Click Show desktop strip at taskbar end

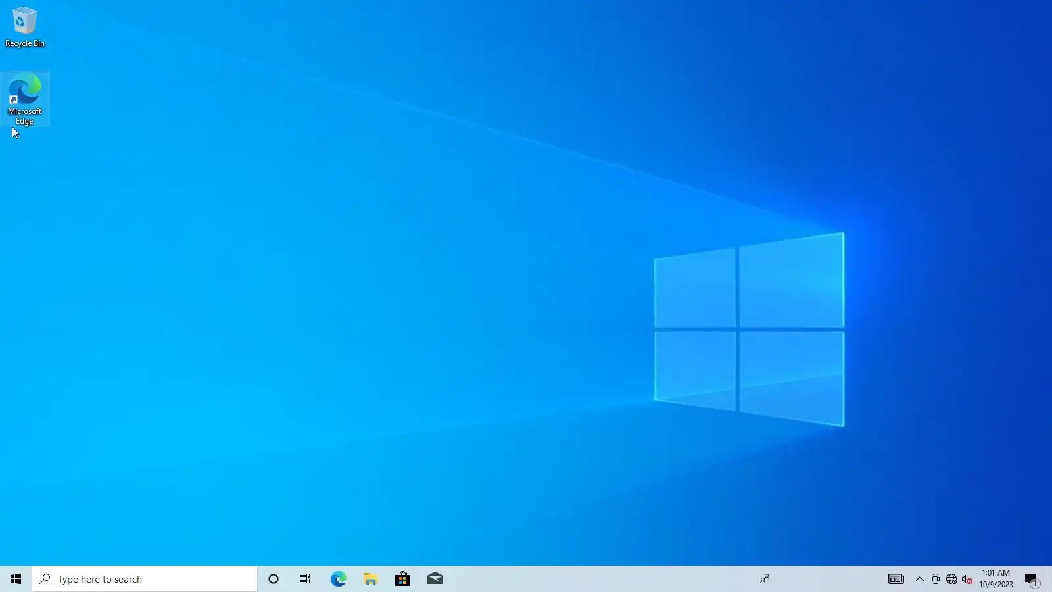coord(1049,579)
